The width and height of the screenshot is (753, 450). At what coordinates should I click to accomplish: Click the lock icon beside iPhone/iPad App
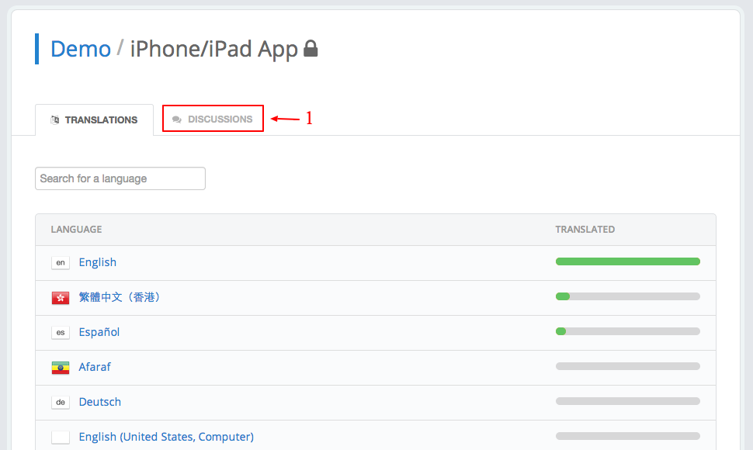[311, 48]
